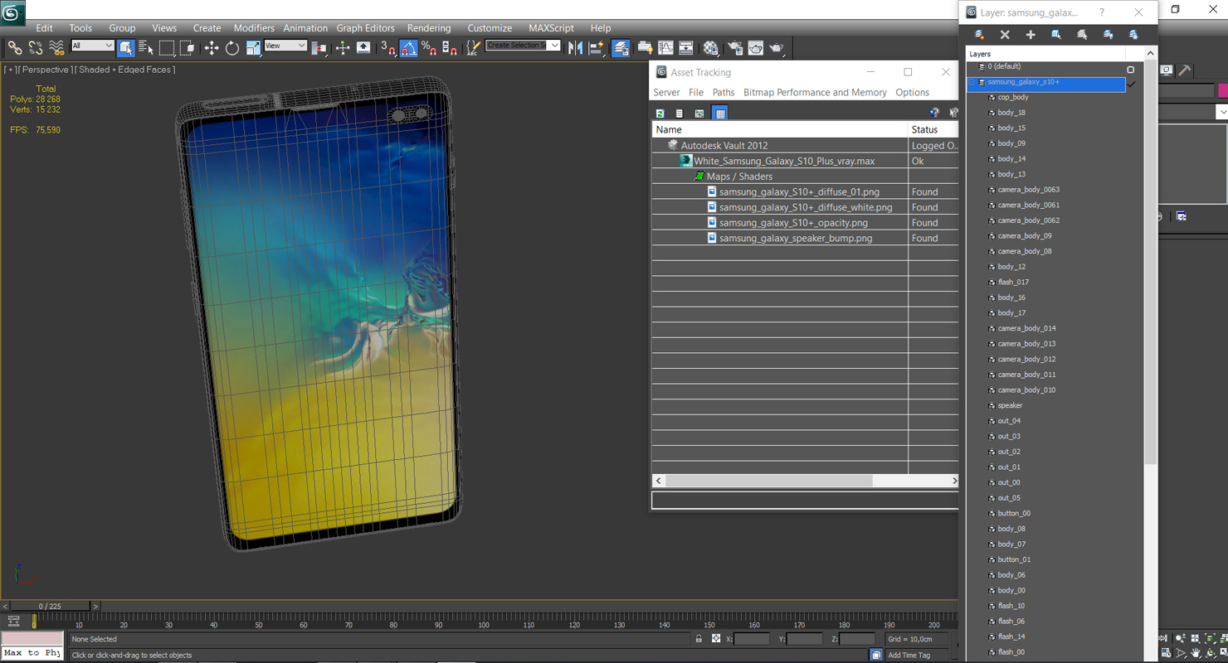This screenshot has height=663, width=1228.
Task: Open the Utilities hammer panel tab
Action: click(1185, 70)
